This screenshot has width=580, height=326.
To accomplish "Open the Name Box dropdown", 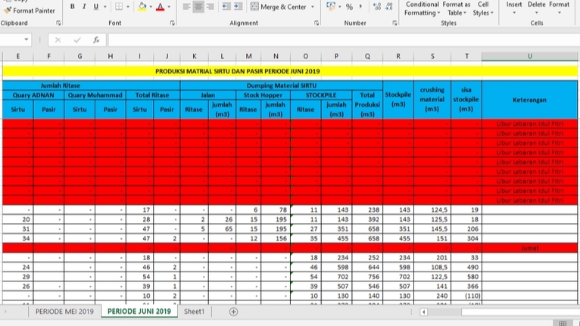I will pyautogui.click(x=27, y=39).
